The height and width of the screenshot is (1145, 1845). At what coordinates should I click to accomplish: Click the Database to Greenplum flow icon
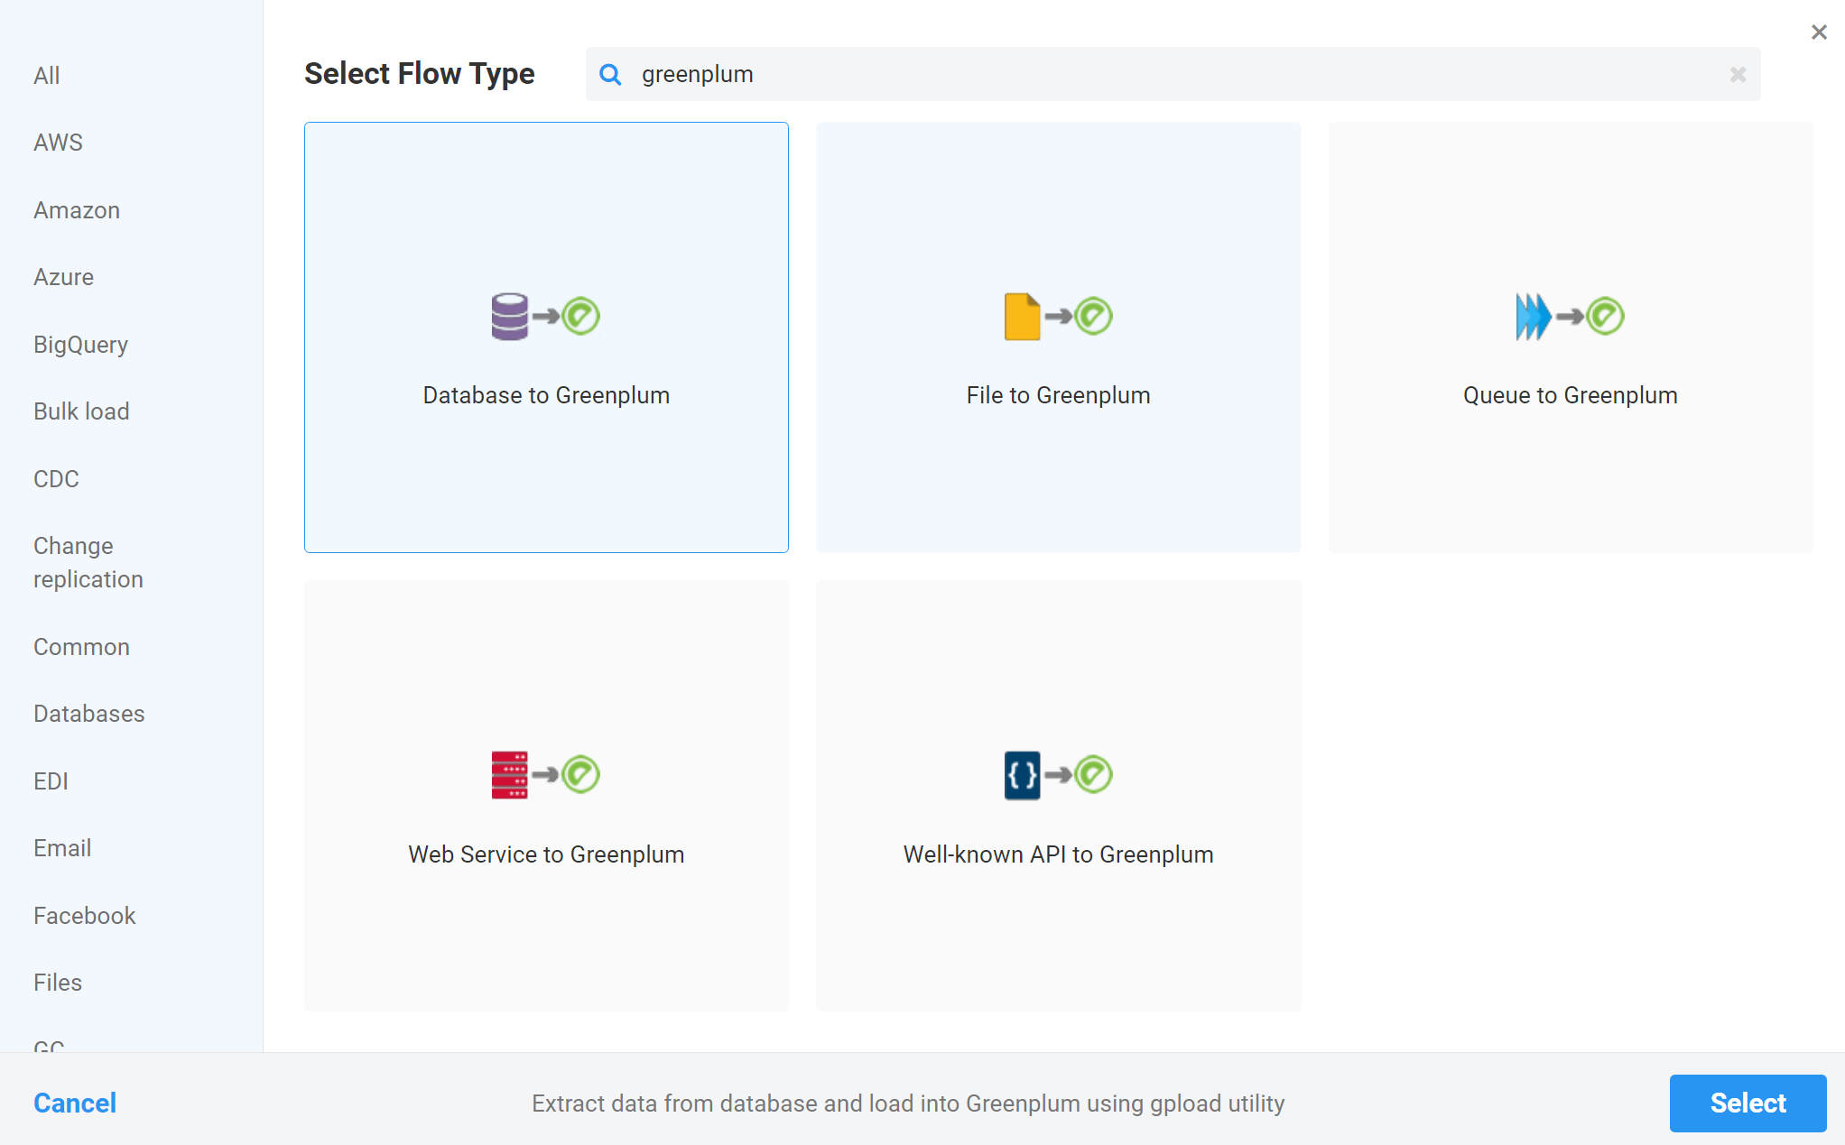point(545,316)
